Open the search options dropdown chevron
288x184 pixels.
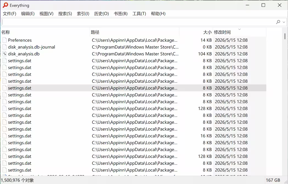point(284,22)
